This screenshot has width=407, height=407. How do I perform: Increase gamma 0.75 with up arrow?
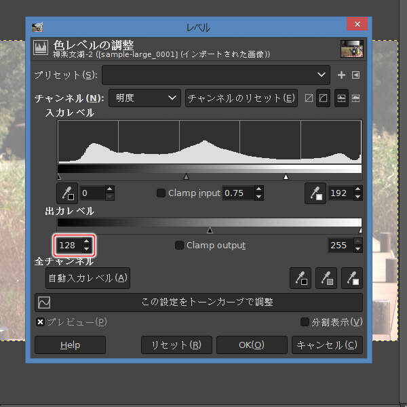tap(259, 189)
